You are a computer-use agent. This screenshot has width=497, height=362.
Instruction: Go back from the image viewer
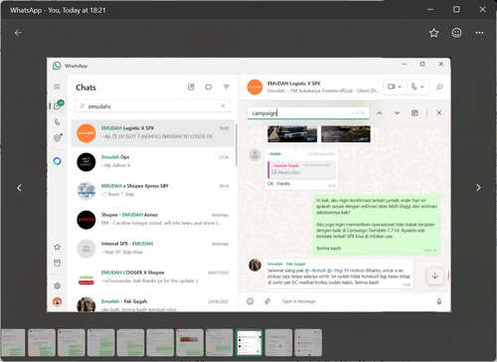18,33
